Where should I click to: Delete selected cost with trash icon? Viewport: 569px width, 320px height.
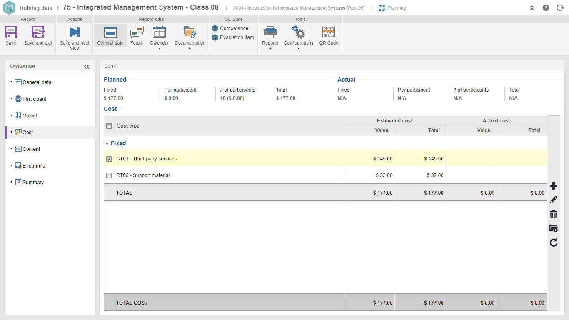554,214
